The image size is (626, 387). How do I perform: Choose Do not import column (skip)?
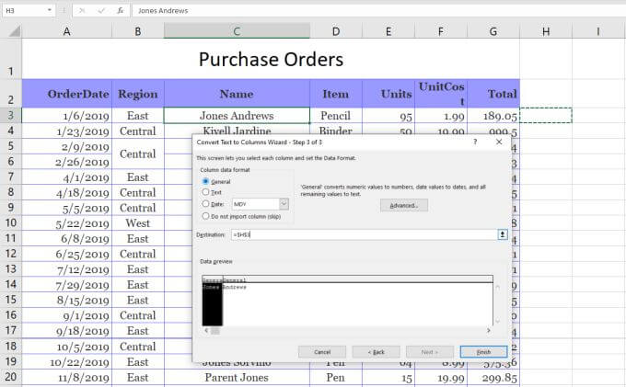[206, 215]
